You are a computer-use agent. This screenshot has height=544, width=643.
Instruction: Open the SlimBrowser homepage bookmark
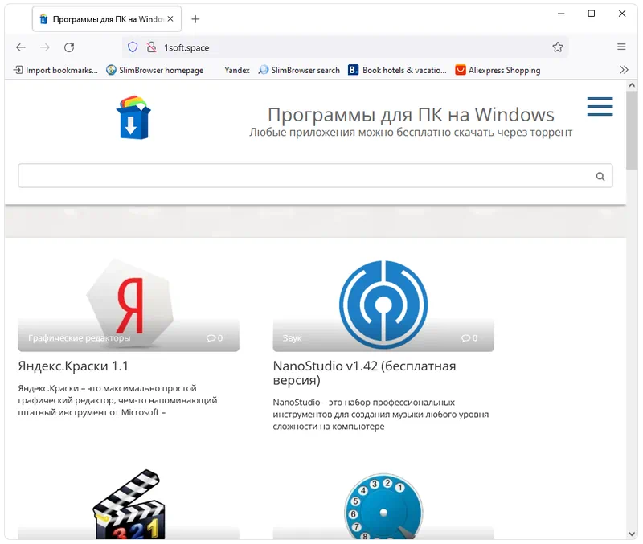(154, 70)
